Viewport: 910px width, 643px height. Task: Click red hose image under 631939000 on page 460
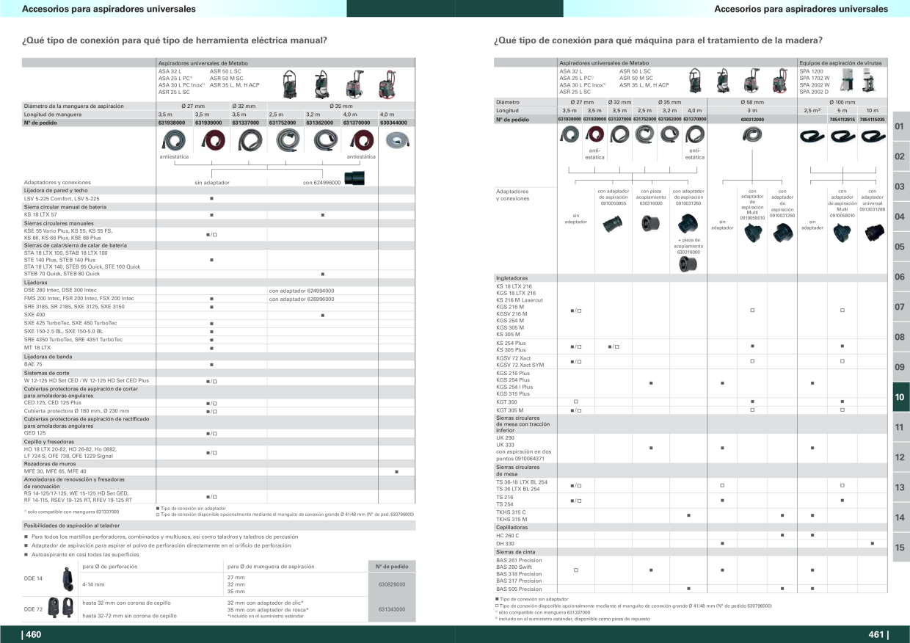[212, 141]
